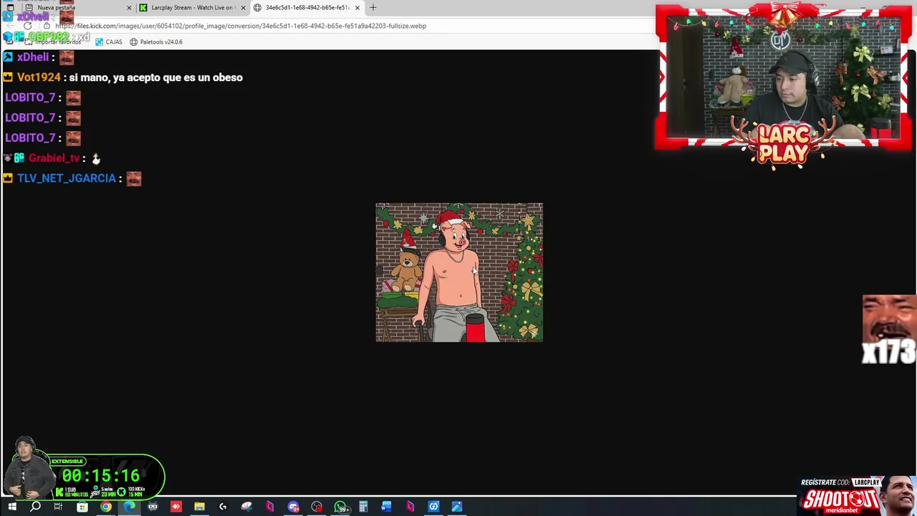Image resolution: width=917 pixels, height=516 pixels.
Task: Click the streamer webcam overlay
Action: [783, 77]
